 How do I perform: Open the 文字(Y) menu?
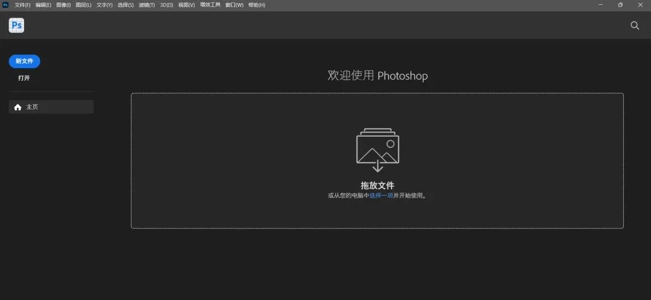coord(105,5)
